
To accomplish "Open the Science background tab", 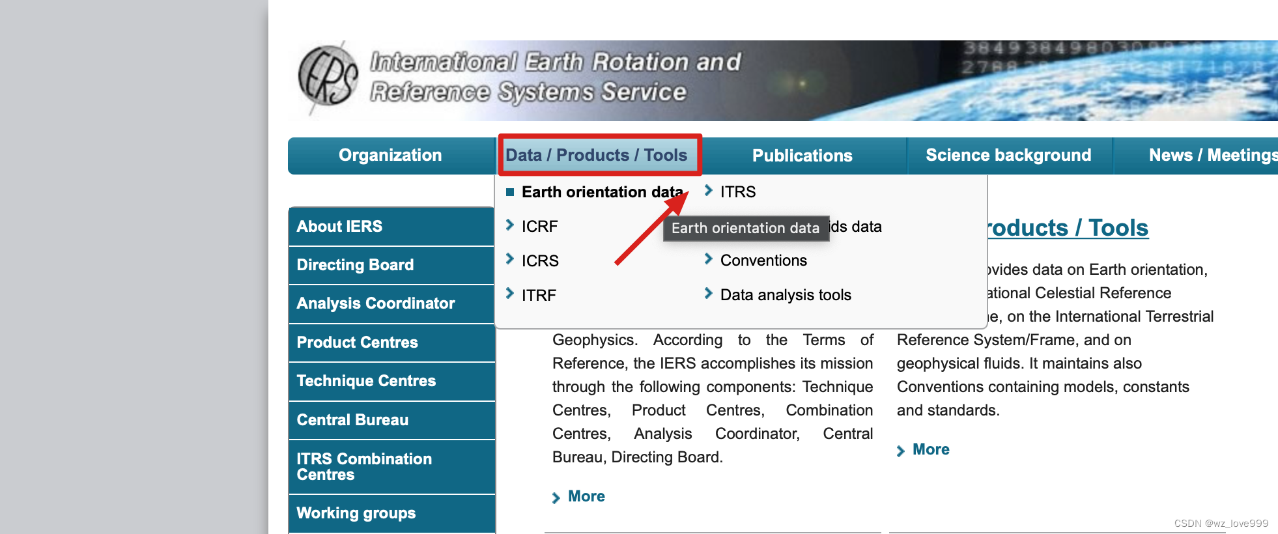I will (x=1008, y=155).
